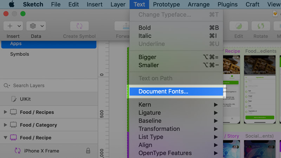Screen dimensions: 281x158
Task: Click the Food / Category artboard icon
Action: 13,125
